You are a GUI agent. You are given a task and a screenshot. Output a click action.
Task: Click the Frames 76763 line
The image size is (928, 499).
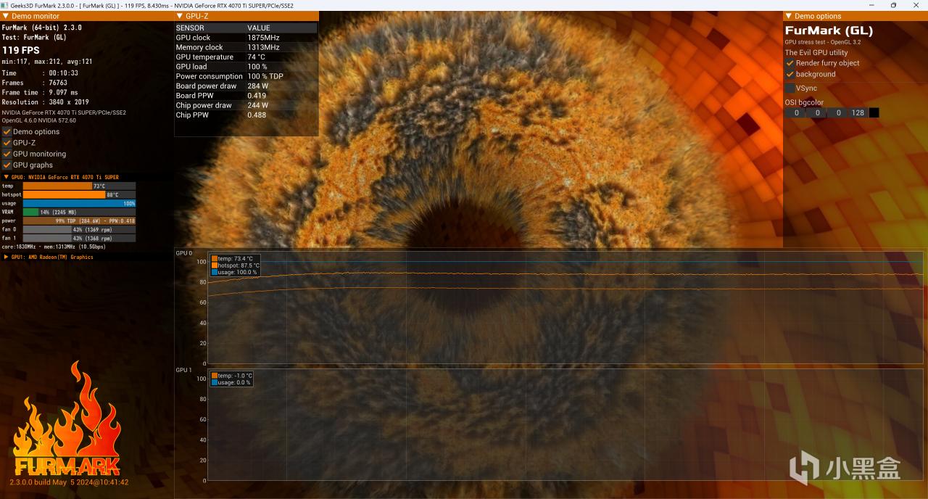(35, 83)
